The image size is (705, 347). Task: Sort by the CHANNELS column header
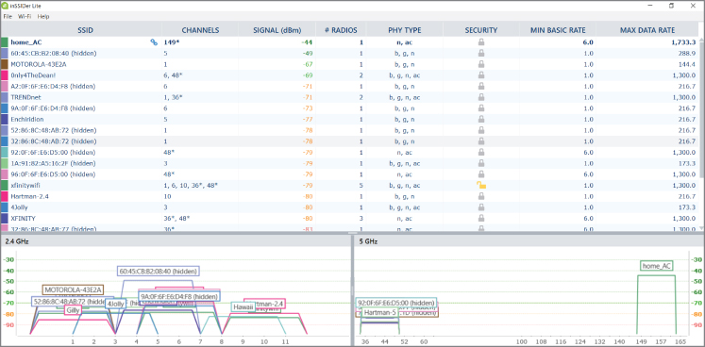[200, 30]
